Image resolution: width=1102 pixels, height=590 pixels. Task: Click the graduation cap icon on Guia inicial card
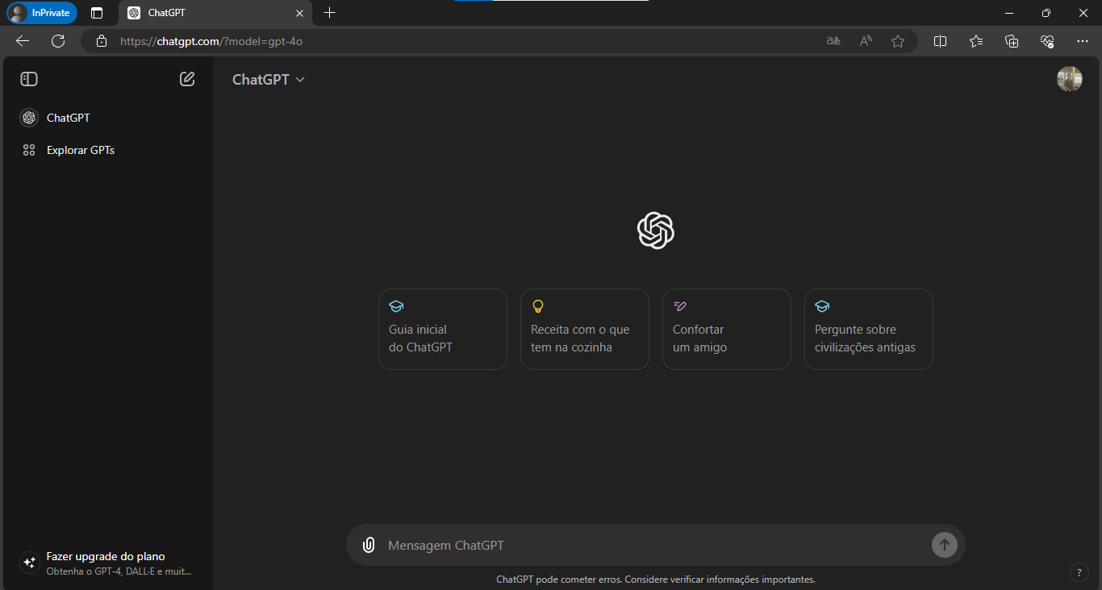(396, 306)
